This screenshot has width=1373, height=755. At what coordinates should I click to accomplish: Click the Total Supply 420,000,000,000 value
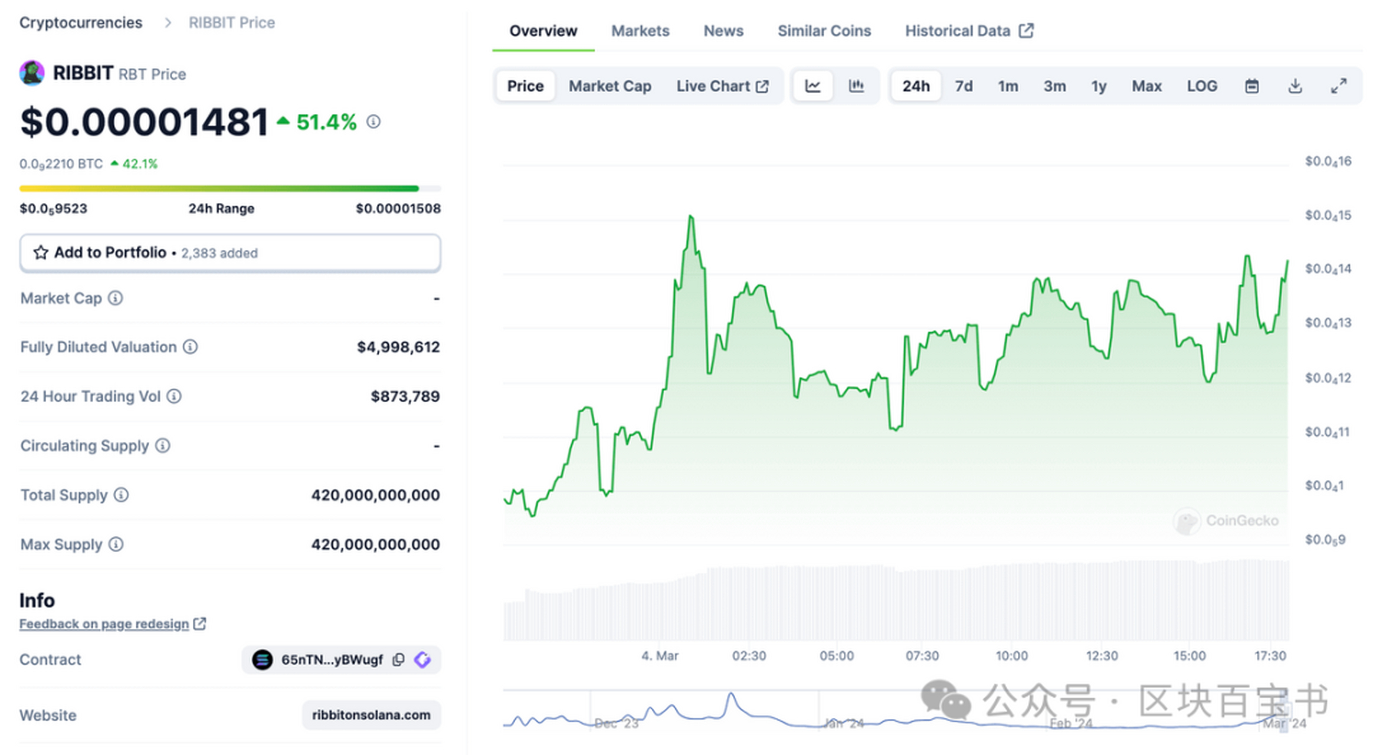tap(375, 495)
